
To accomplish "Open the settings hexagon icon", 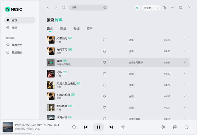I will point(164,8).
